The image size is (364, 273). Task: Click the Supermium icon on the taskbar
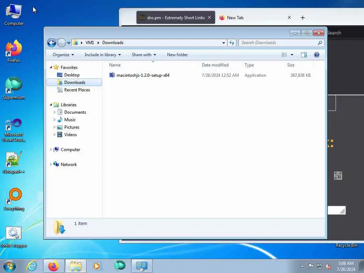(x=120, y=266)
